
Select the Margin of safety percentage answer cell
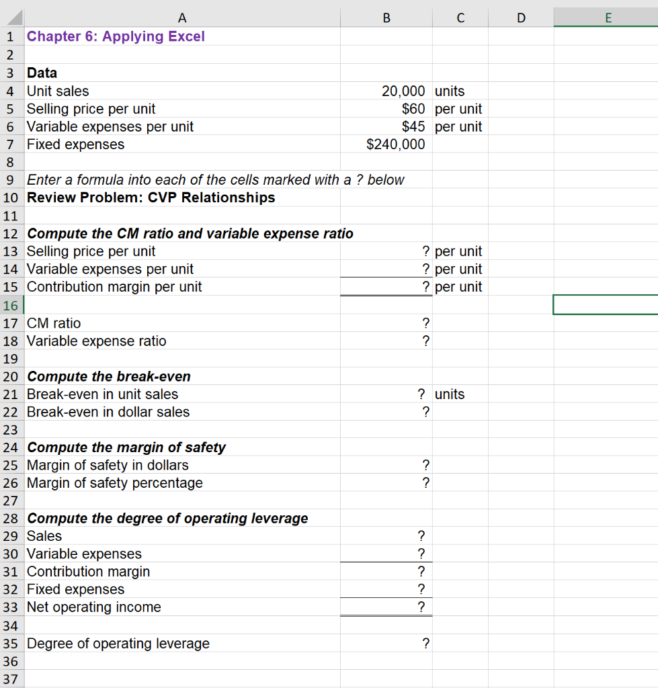[x=386, y=482]
